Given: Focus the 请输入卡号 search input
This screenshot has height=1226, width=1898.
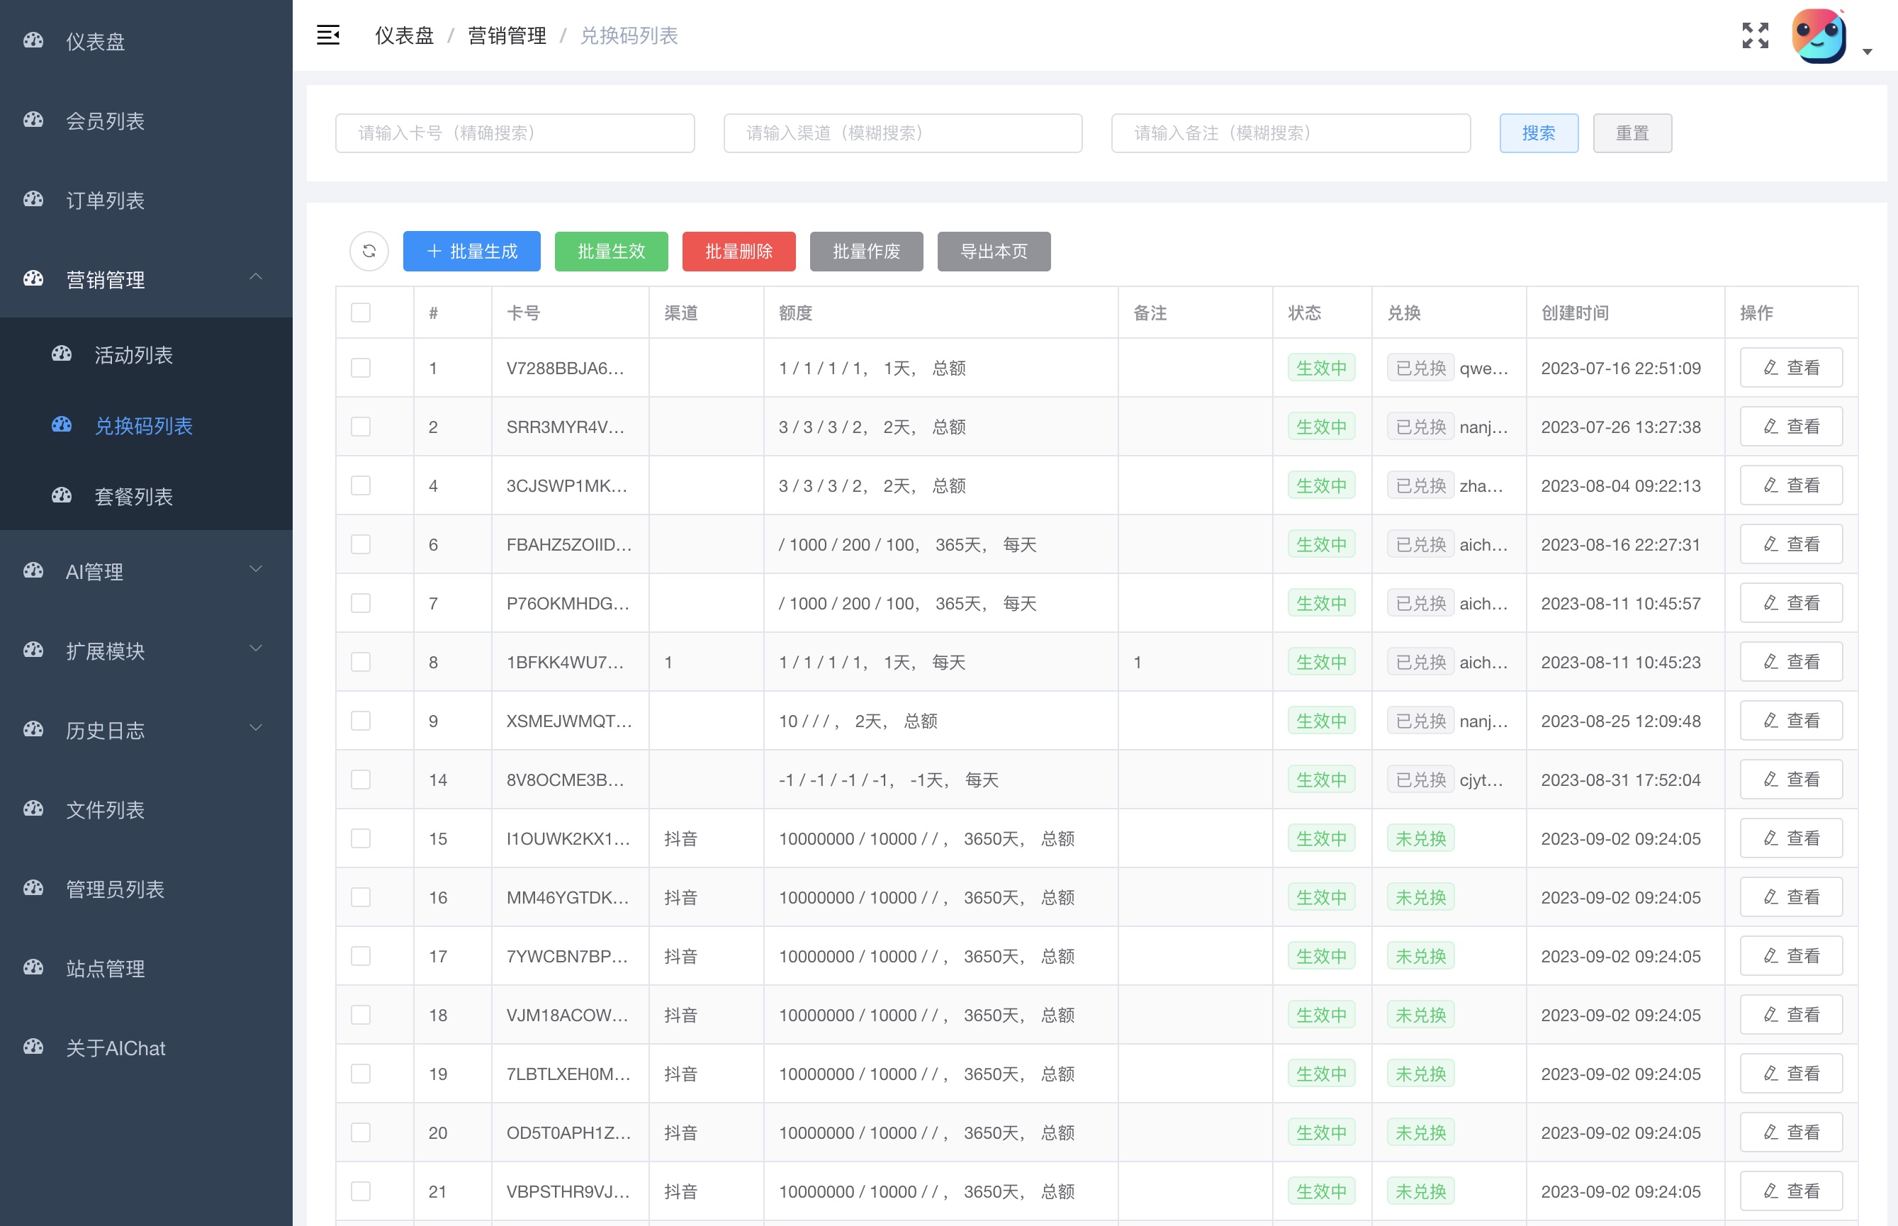Looking at the screenshot, I should pos(515,133).
